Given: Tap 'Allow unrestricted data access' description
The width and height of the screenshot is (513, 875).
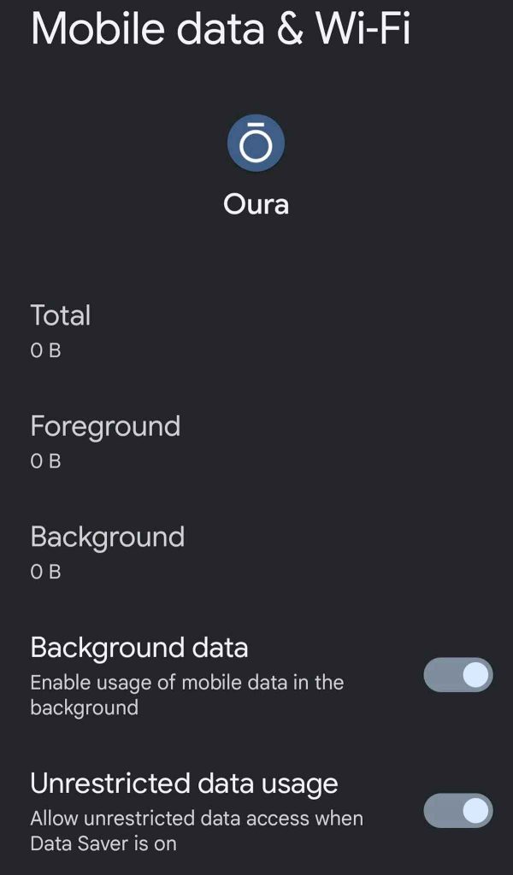Looking at the screenshot, I should pos(197,818).
